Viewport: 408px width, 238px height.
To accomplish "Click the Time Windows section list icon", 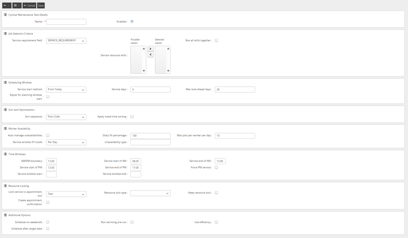I will tap(5, 154).
